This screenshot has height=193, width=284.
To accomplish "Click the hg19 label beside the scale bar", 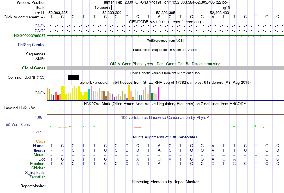I will coord(226,7).
